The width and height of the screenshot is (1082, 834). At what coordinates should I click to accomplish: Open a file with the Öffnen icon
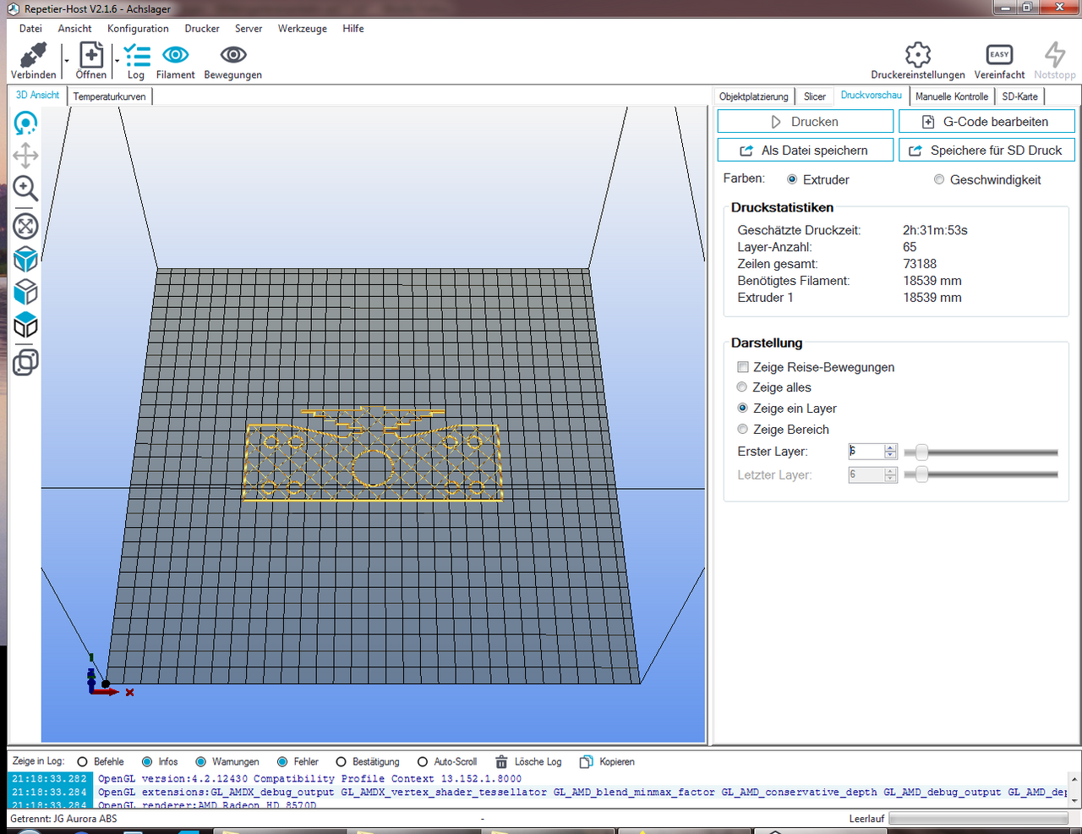(91, 56)
